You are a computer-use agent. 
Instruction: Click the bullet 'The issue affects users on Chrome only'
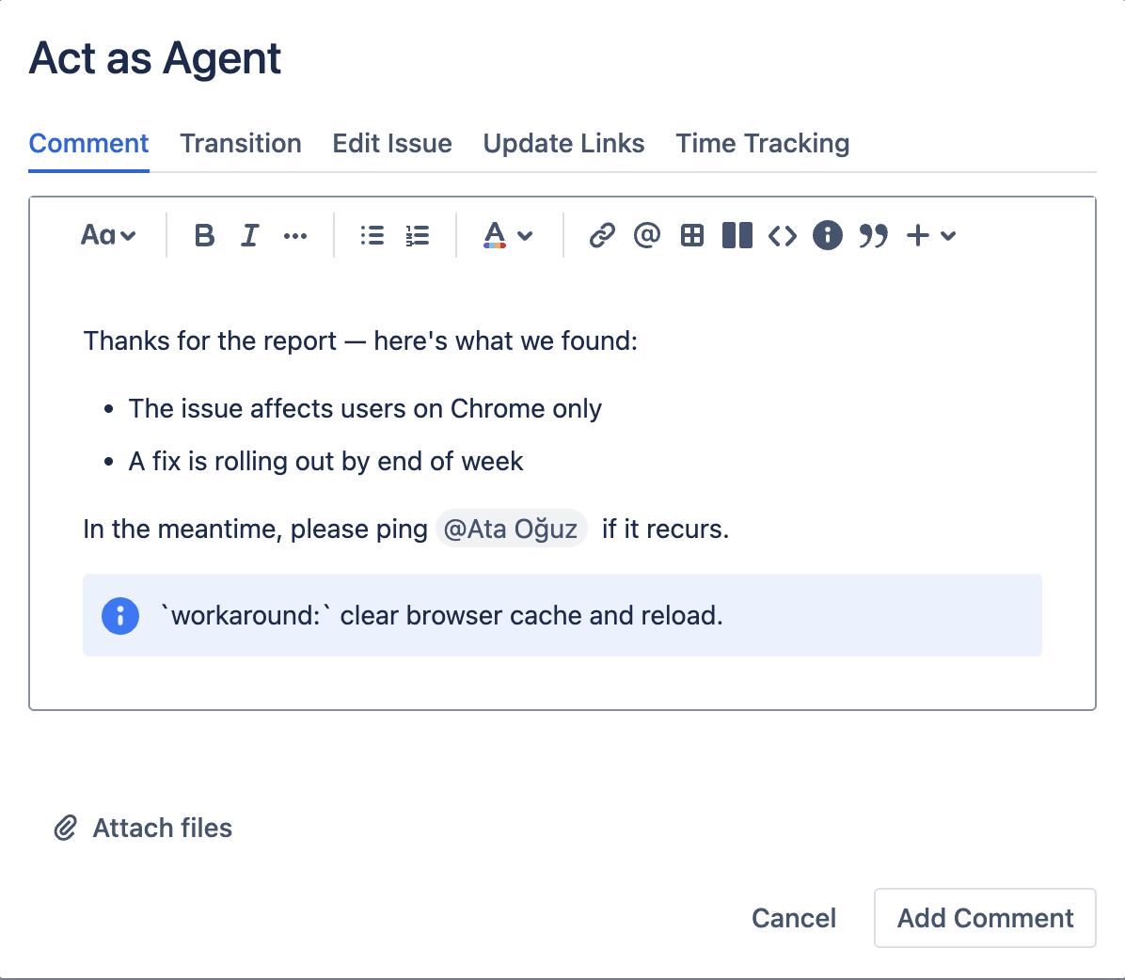[x=364, y=409]
